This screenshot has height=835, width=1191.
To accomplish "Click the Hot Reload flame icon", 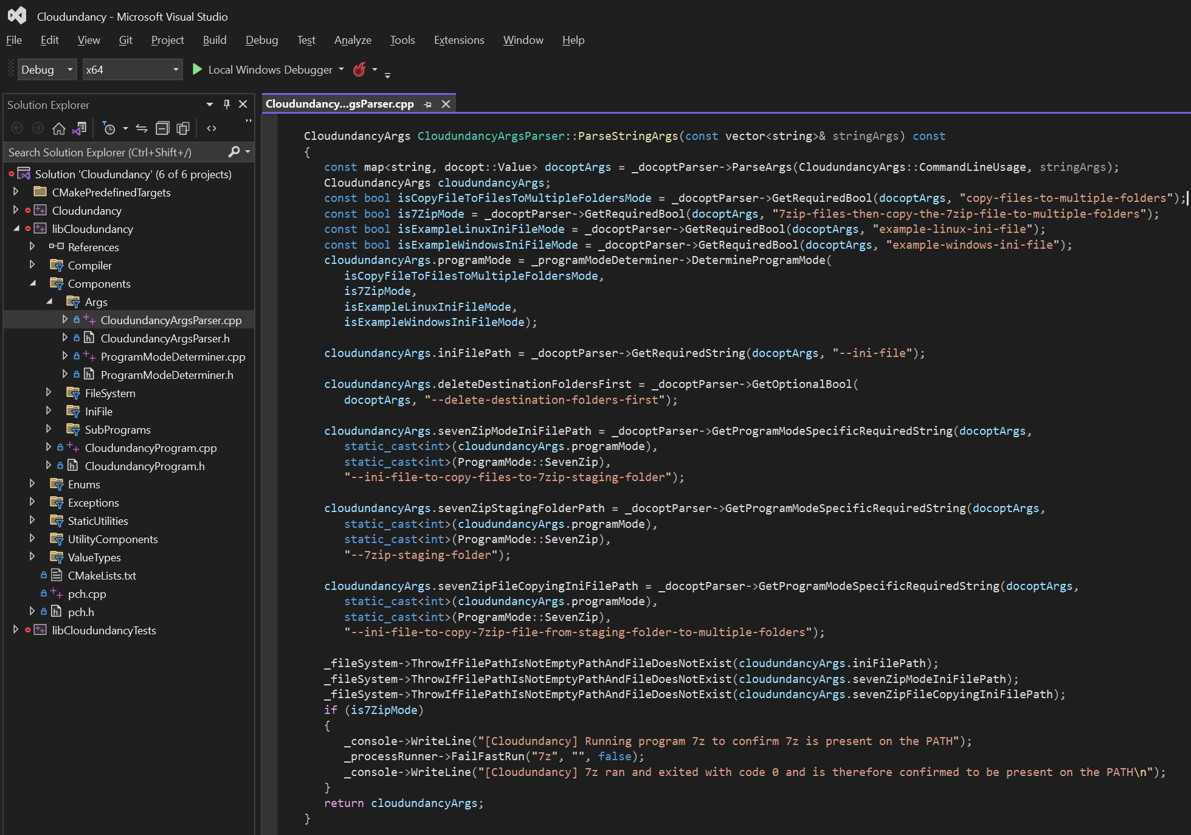I will 360,70.
